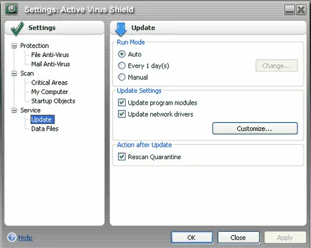Click the Customize... button
The width and height of the screenshot is (311, 248).
point(255,129)
